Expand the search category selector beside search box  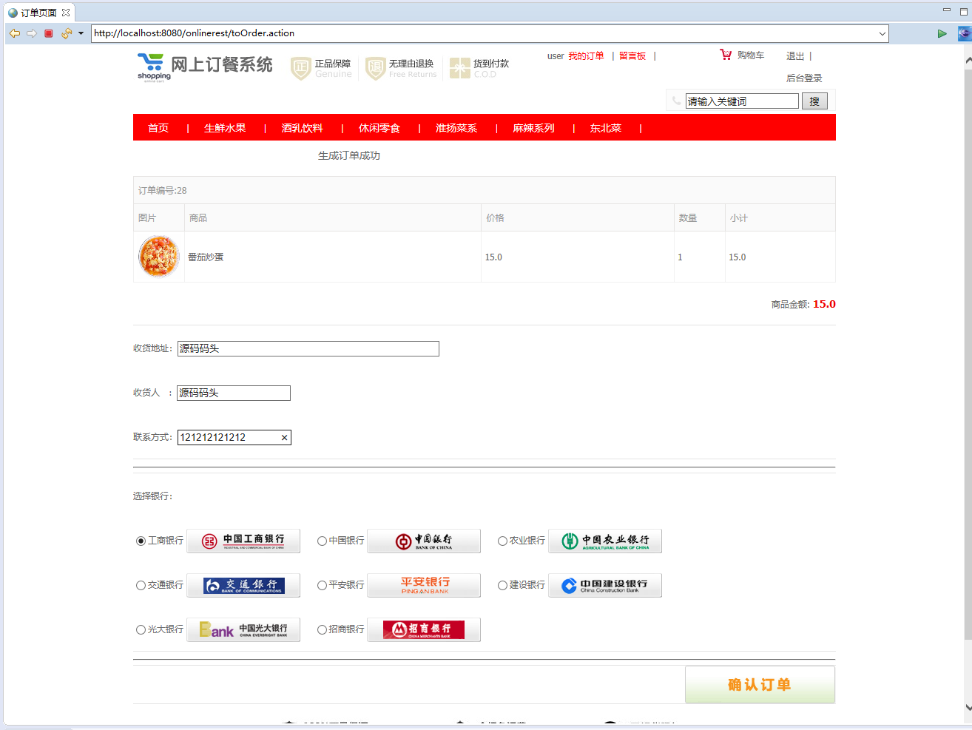pyautogui.click(x=676, y=101)
